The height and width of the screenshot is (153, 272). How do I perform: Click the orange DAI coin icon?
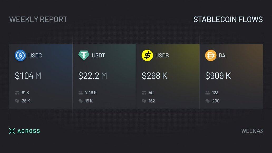pos(211,56)
